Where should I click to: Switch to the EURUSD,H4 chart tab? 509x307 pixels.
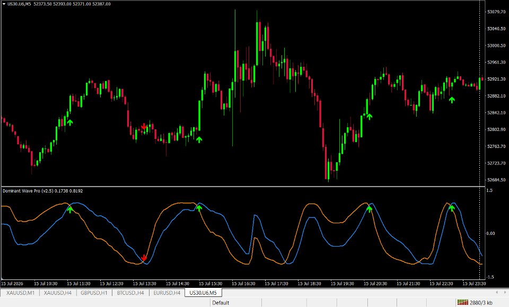[x=167, y=293]
